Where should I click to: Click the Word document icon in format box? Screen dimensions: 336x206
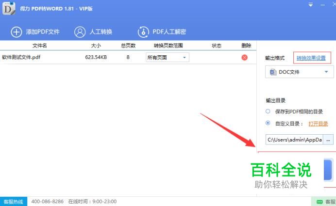[x=273, y=72]
